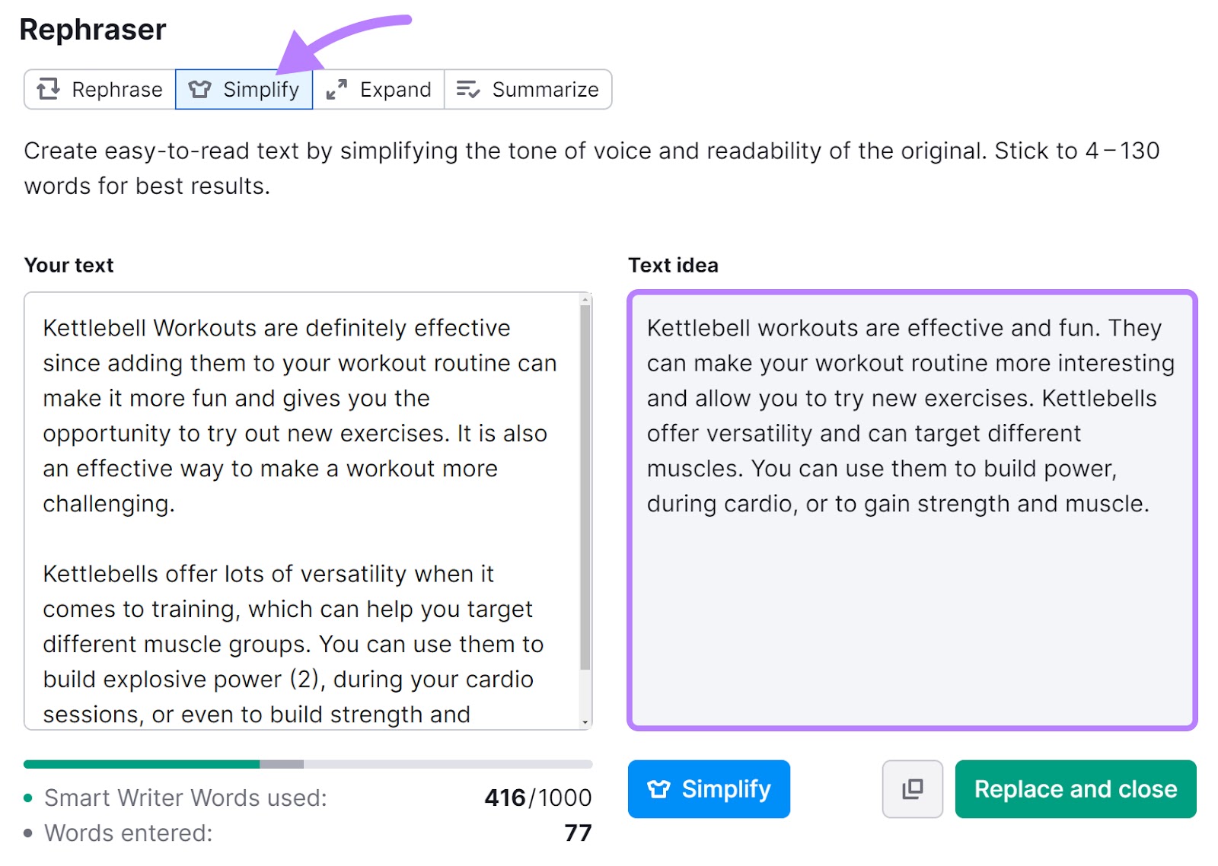
Task: Click inside the Your text box
Action: (x=304, y=510)
